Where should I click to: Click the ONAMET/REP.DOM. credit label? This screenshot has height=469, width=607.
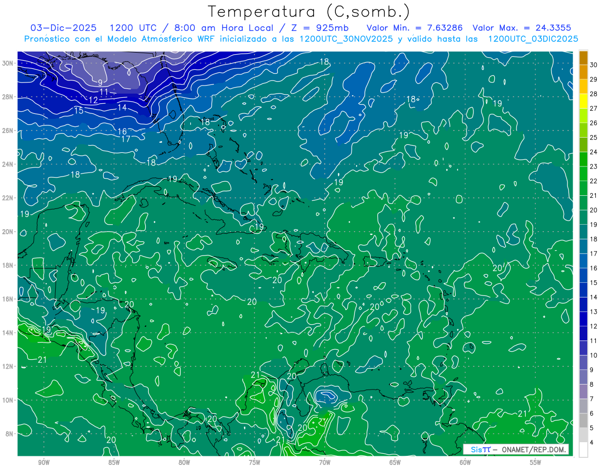pyautogui.click(x=534, y=449)
